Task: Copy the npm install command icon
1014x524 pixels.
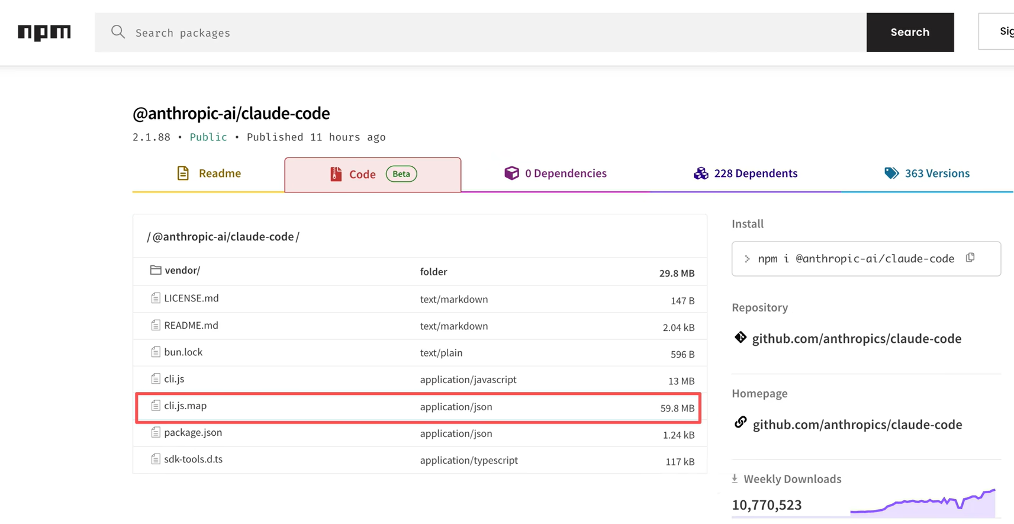Action: coord(970,258)
